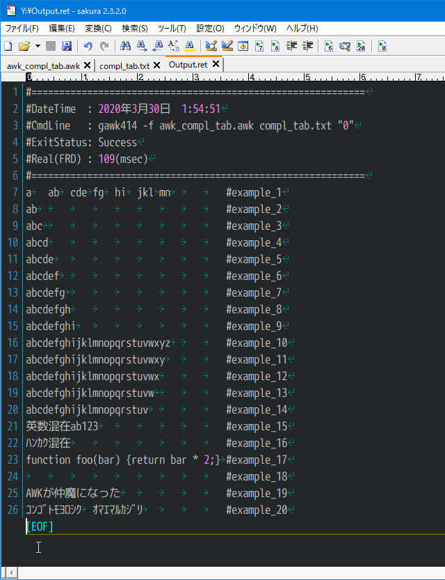This screenshot has width=445, height=580.
Task: Close the awk_compl_tab.awk tab
Action: pyautogui.click(x=88, y=64)
